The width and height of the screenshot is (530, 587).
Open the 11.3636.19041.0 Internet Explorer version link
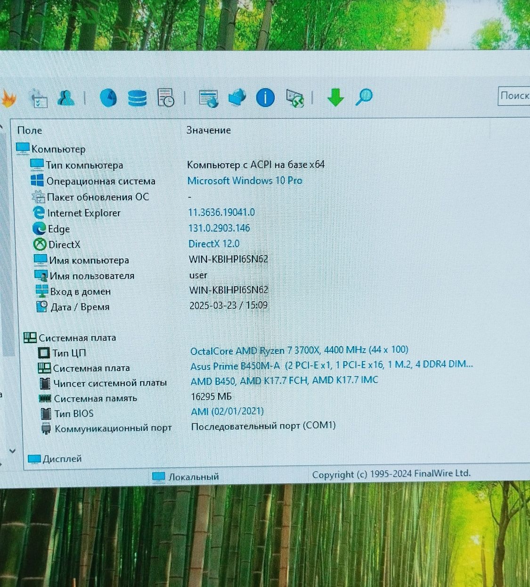click(x=221, y=212)
